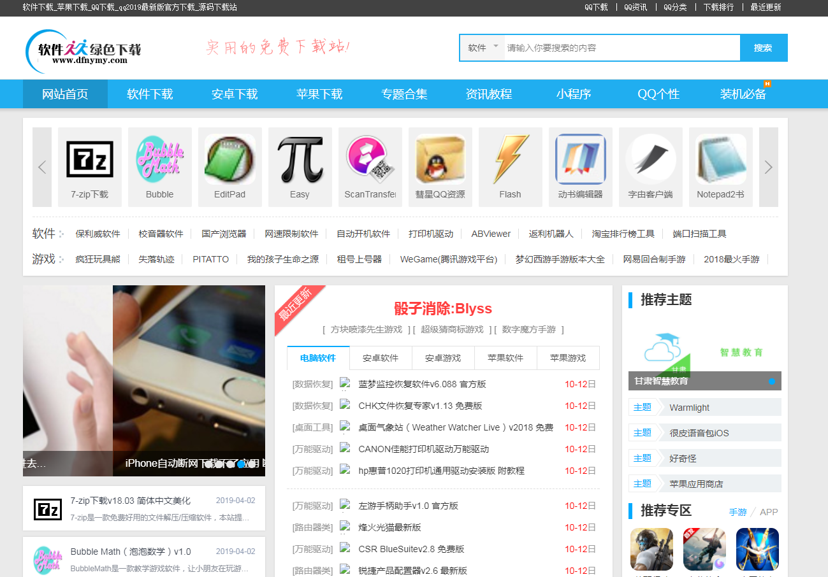The height and width of the screenshot is (577, 828).
Task: Open the third game icon under 推荐专区
Action: click(x=757, y=549)
